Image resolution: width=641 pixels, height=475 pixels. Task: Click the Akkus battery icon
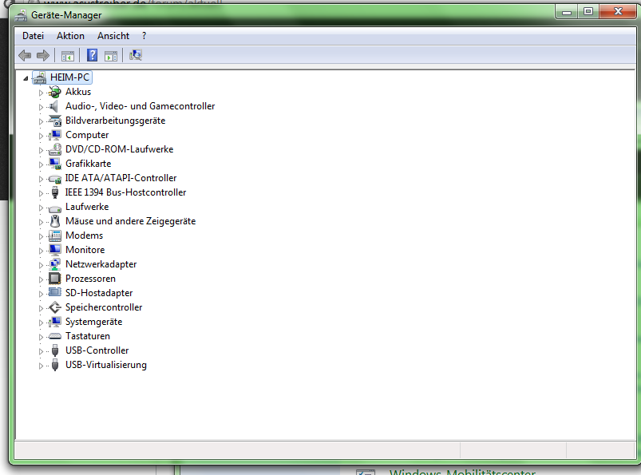(55, 92)
